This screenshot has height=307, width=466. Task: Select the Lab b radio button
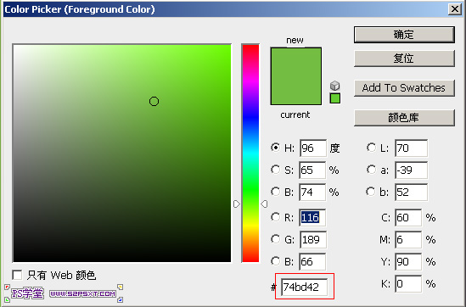pyautogui.click(x=371, y=192)
